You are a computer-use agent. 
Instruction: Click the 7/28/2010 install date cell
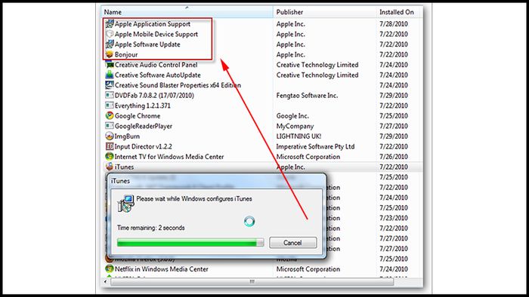[x=394, y=24]
